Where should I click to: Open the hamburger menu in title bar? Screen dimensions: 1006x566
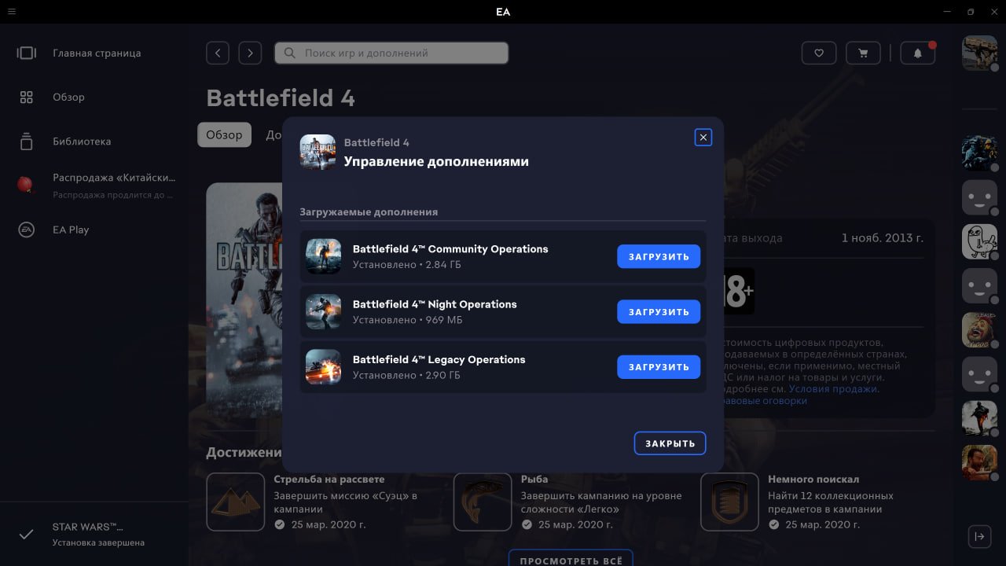12,12
